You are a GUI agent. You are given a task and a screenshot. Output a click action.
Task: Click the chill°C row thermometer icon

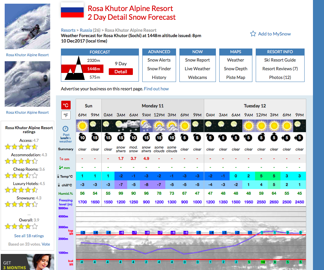pyautogui.click(x=59, y=185)
